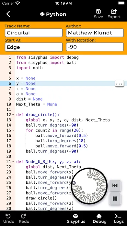Collapse the for loop at line 15
The height and width of the screenshot is (226, 127).
point(13,131)
